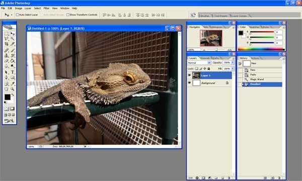Viewport: 302px width, 181px height.
Task: Open the Layer menu
Action: 28,8
